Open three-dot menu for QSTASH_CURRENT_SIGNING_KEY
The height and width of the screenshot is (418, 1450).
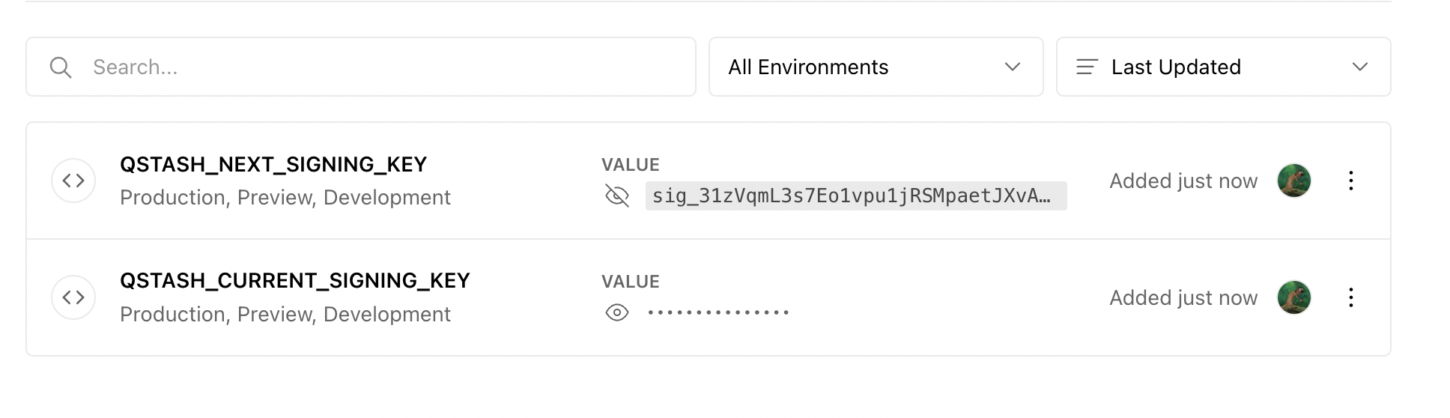1350,297
